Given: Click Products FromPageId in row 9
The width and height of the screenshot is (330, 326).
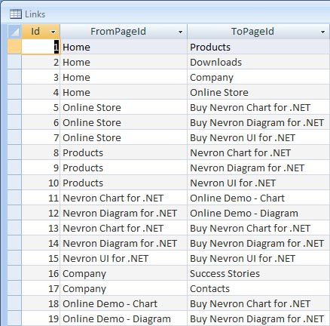Looking at the screenshot, I should [x=124, y=168].
